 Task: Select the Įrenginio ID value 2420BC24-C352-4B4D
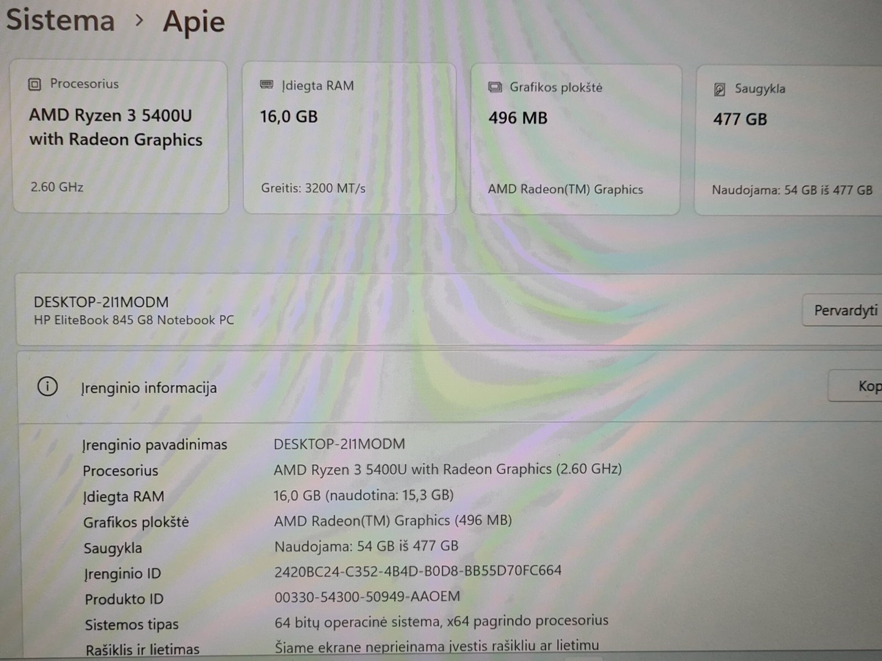418,571
